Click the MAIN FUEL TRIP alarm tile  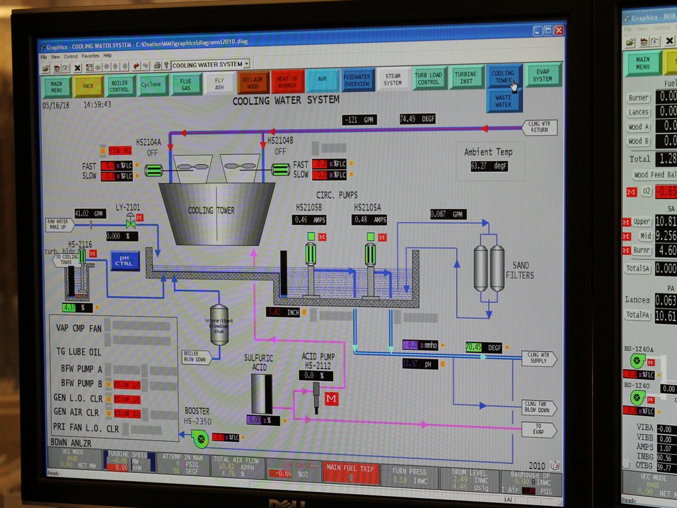[x=349, y=472]
